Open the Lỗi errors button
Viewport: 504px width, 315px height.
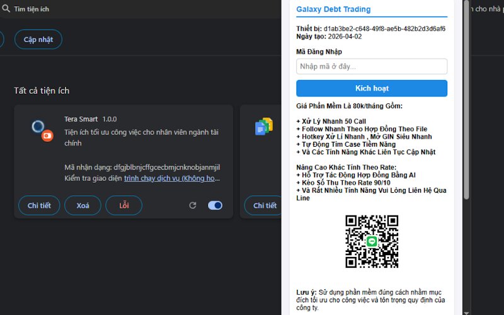click(x=124, y=205)
